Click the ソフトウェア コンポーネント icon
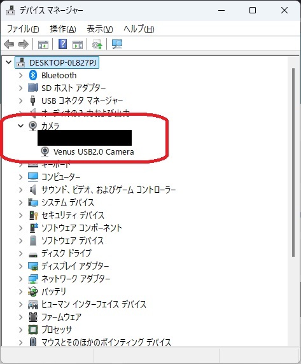This screenshot has width=301, height=364. pos(34,228)
